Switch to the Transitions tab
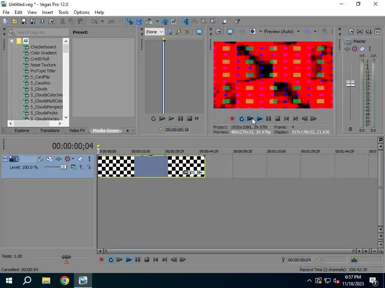385x288 pixels. [50, 130]
